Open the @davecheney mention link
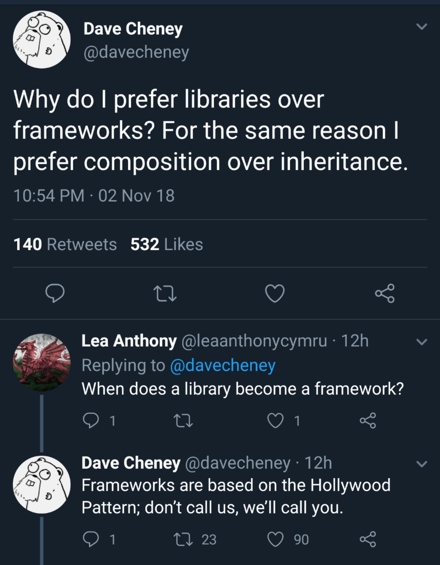 (223, 365)
